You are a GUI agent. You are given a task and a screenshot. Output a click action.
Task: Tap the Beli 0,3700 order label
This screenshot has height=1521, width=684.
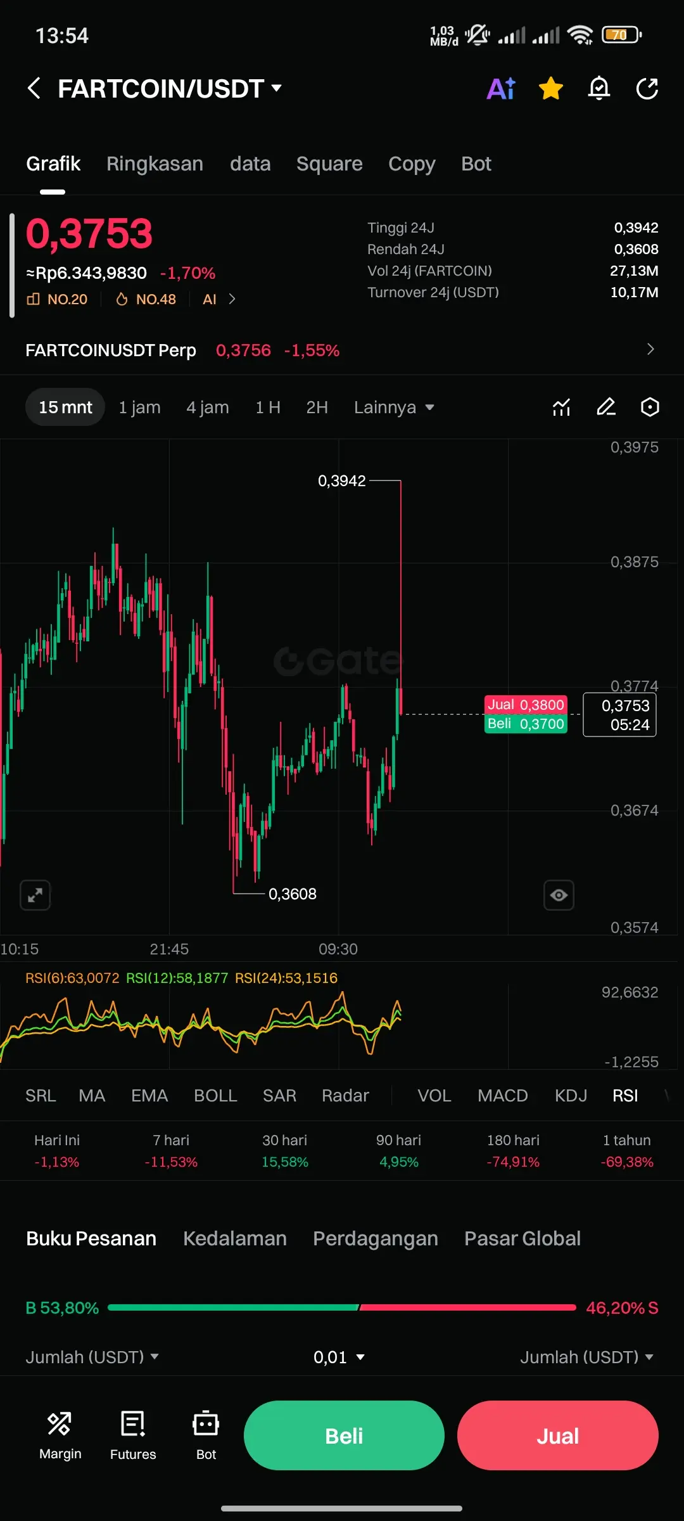pyautogui.click(x=526, y=724)
